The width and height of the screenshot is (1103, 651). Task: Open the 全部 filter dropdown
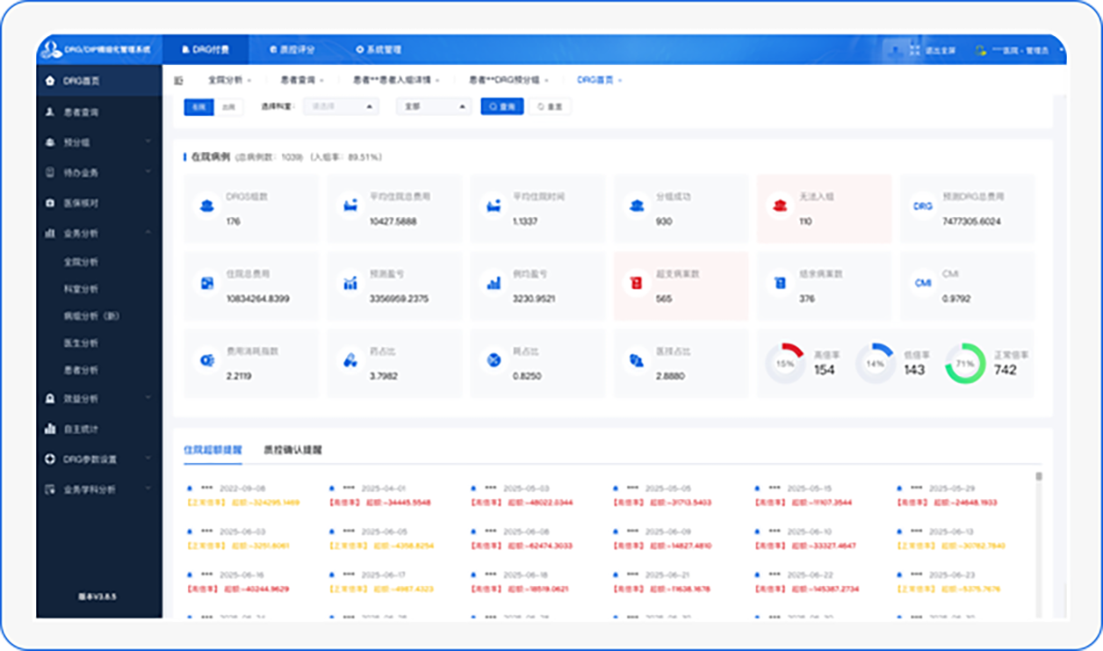click(434, 107)
